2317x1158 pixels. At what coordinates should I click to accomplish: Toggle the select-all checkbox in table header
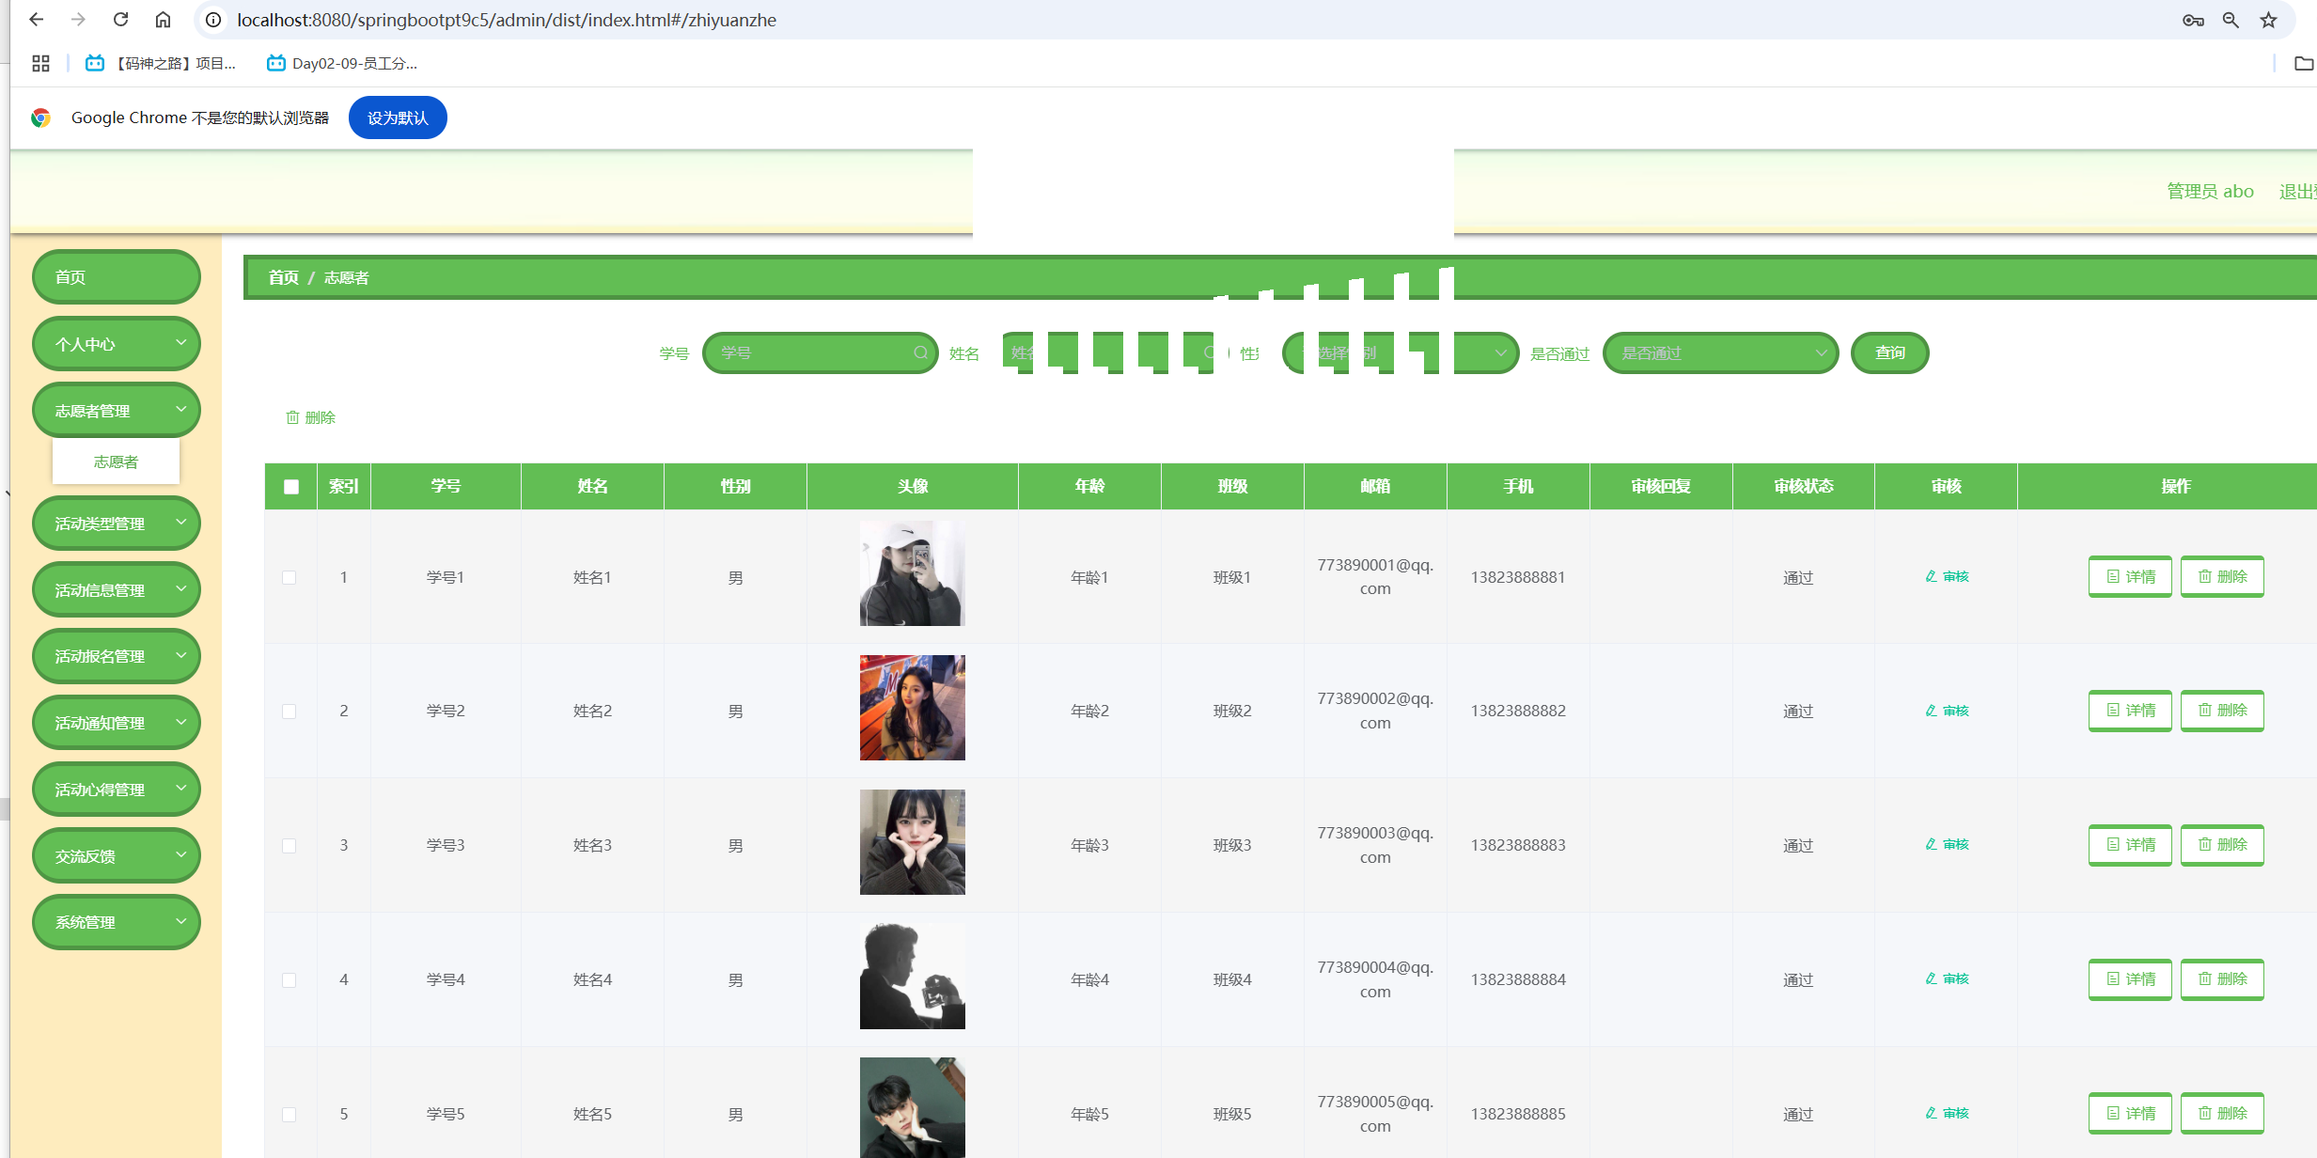coord(291,486)
